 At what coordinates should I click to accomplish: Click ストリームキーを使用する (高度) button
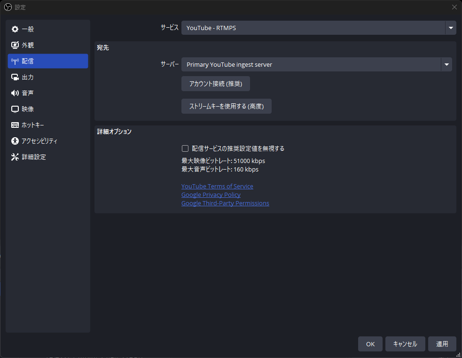pos(226,106)
